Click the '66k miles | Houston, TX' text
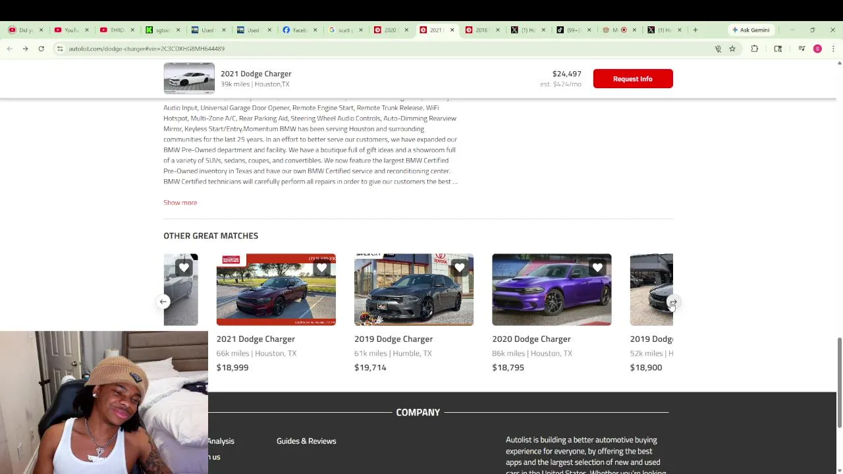Image resolution: width=843 pixels, height=474 pixels. tap(256, 354)
